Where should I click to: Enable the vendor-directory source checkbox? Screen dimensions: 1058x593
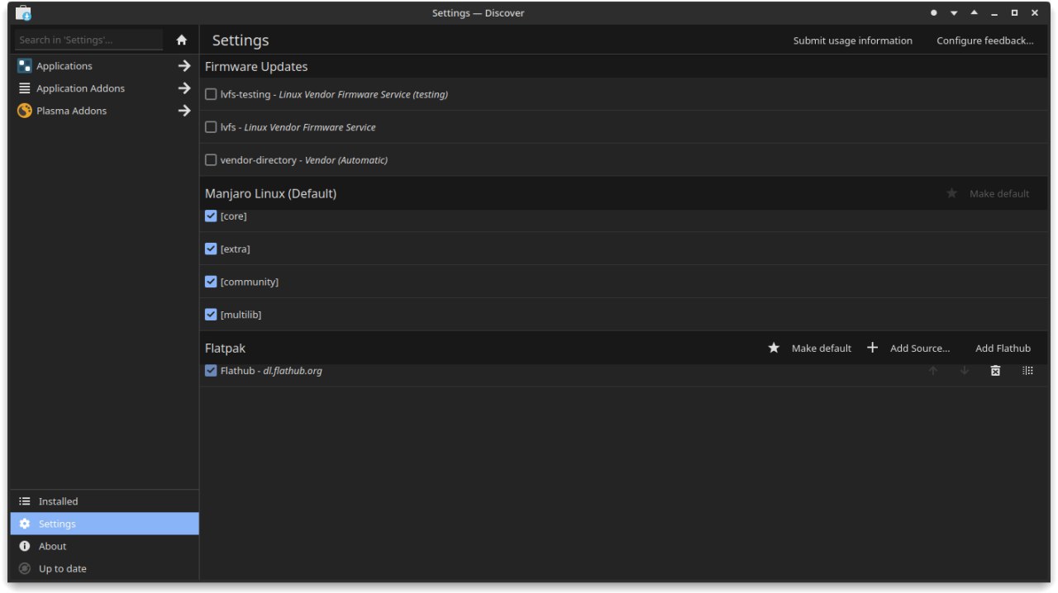click(x=211, y=160)
